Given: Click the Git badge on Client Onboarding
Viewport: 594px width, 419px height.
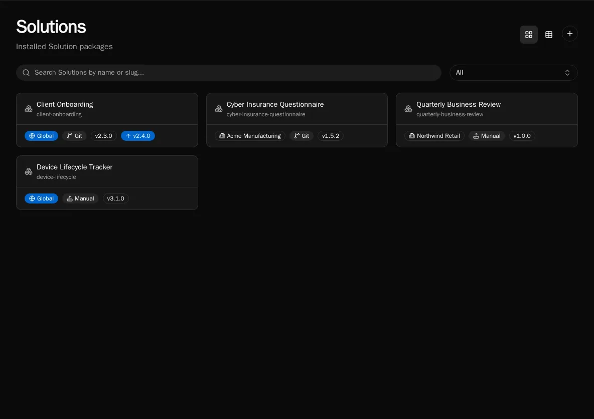Looking at the screenshot, I should [x=75, y=136].
